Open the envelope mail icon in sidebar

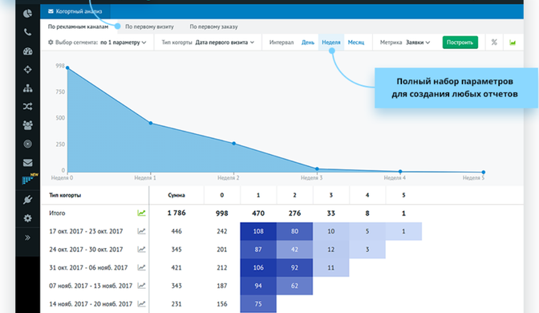(x=27, y=163)
